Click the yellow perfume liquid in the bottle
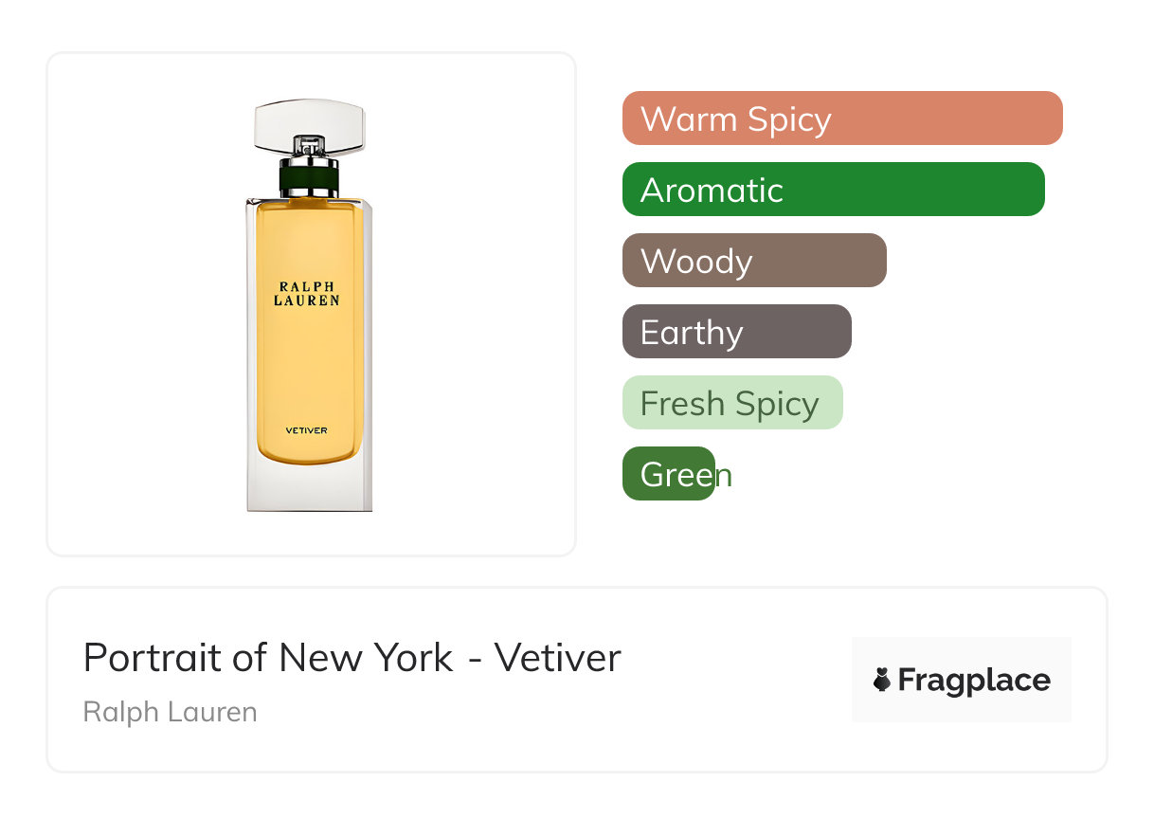 click(x=310, y=360)
